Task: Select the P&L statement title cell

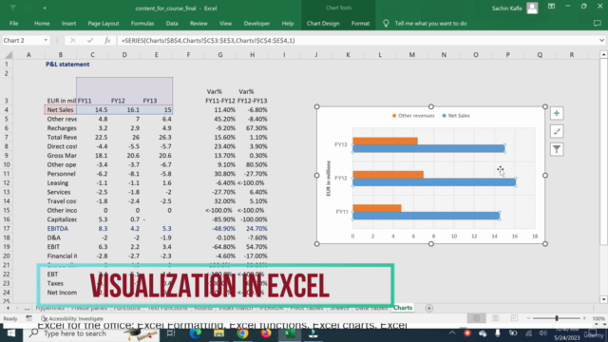Action: [x=67, y=65]
